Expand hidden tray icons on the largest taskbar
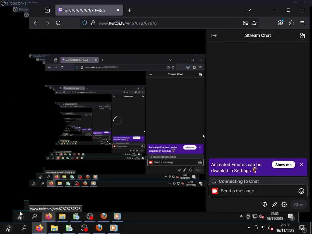The width and height of the screenshot is (312, 234). click(x=249, y=228)
